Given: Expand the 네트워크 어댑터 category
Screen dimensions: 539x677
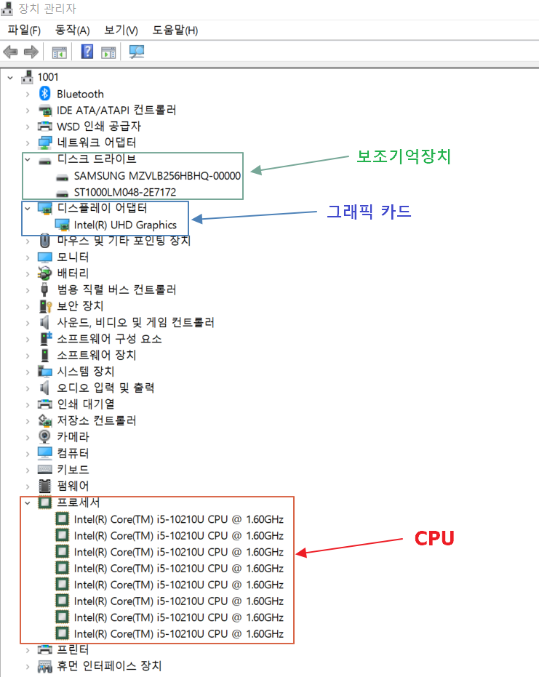Looking at the screenshot, I should [x=28, y=143].
